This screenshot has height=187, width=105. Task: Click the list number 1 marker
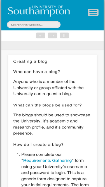point(18,154)
